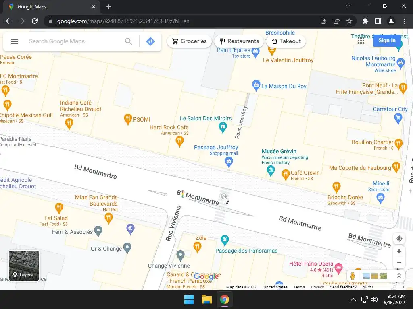Click the PSOMI restaurant pin
Image resolution: width=413 pixels, height=309 pixels.
pyautogui.click(x=128, y=119)
